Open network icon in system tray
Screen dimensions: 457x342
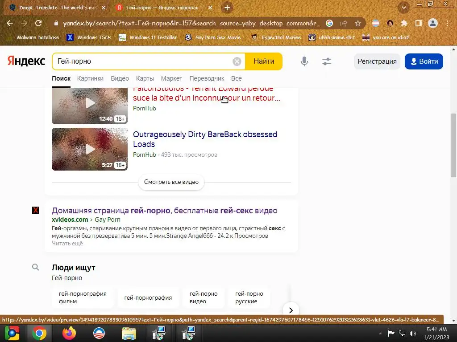402,334
